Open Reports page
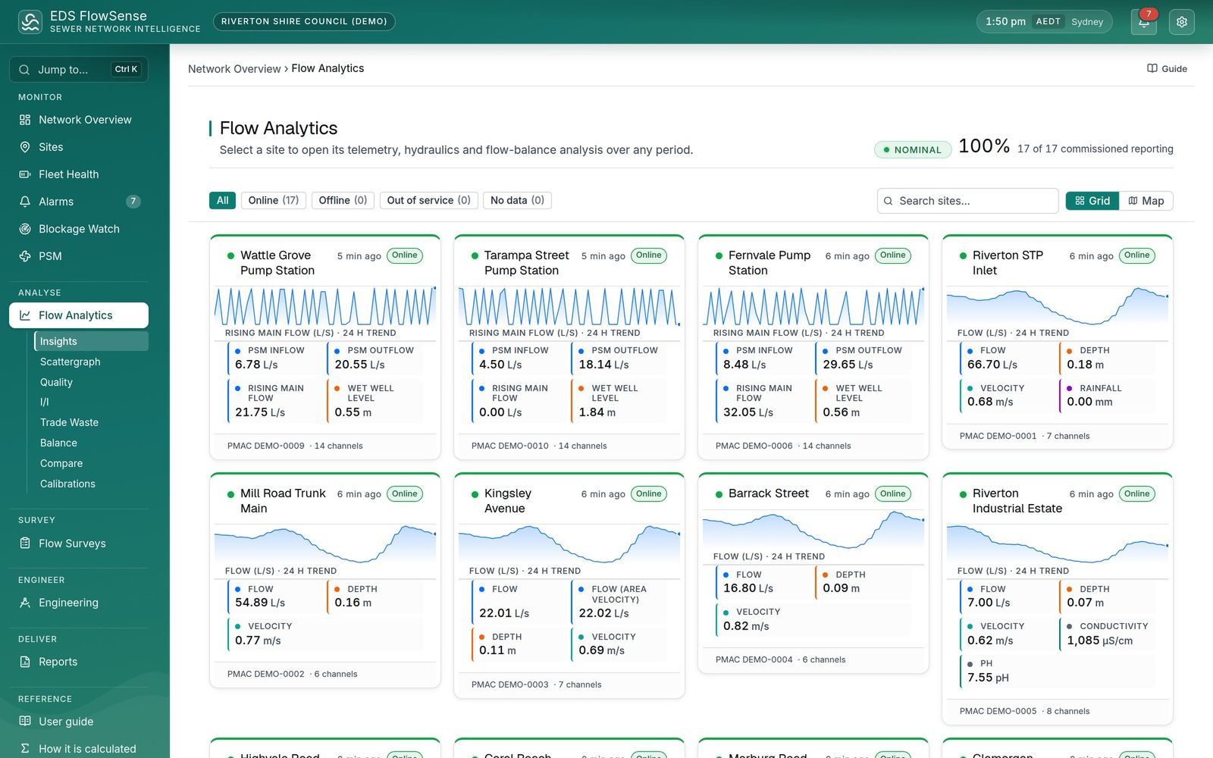 (x=79, y=662)
